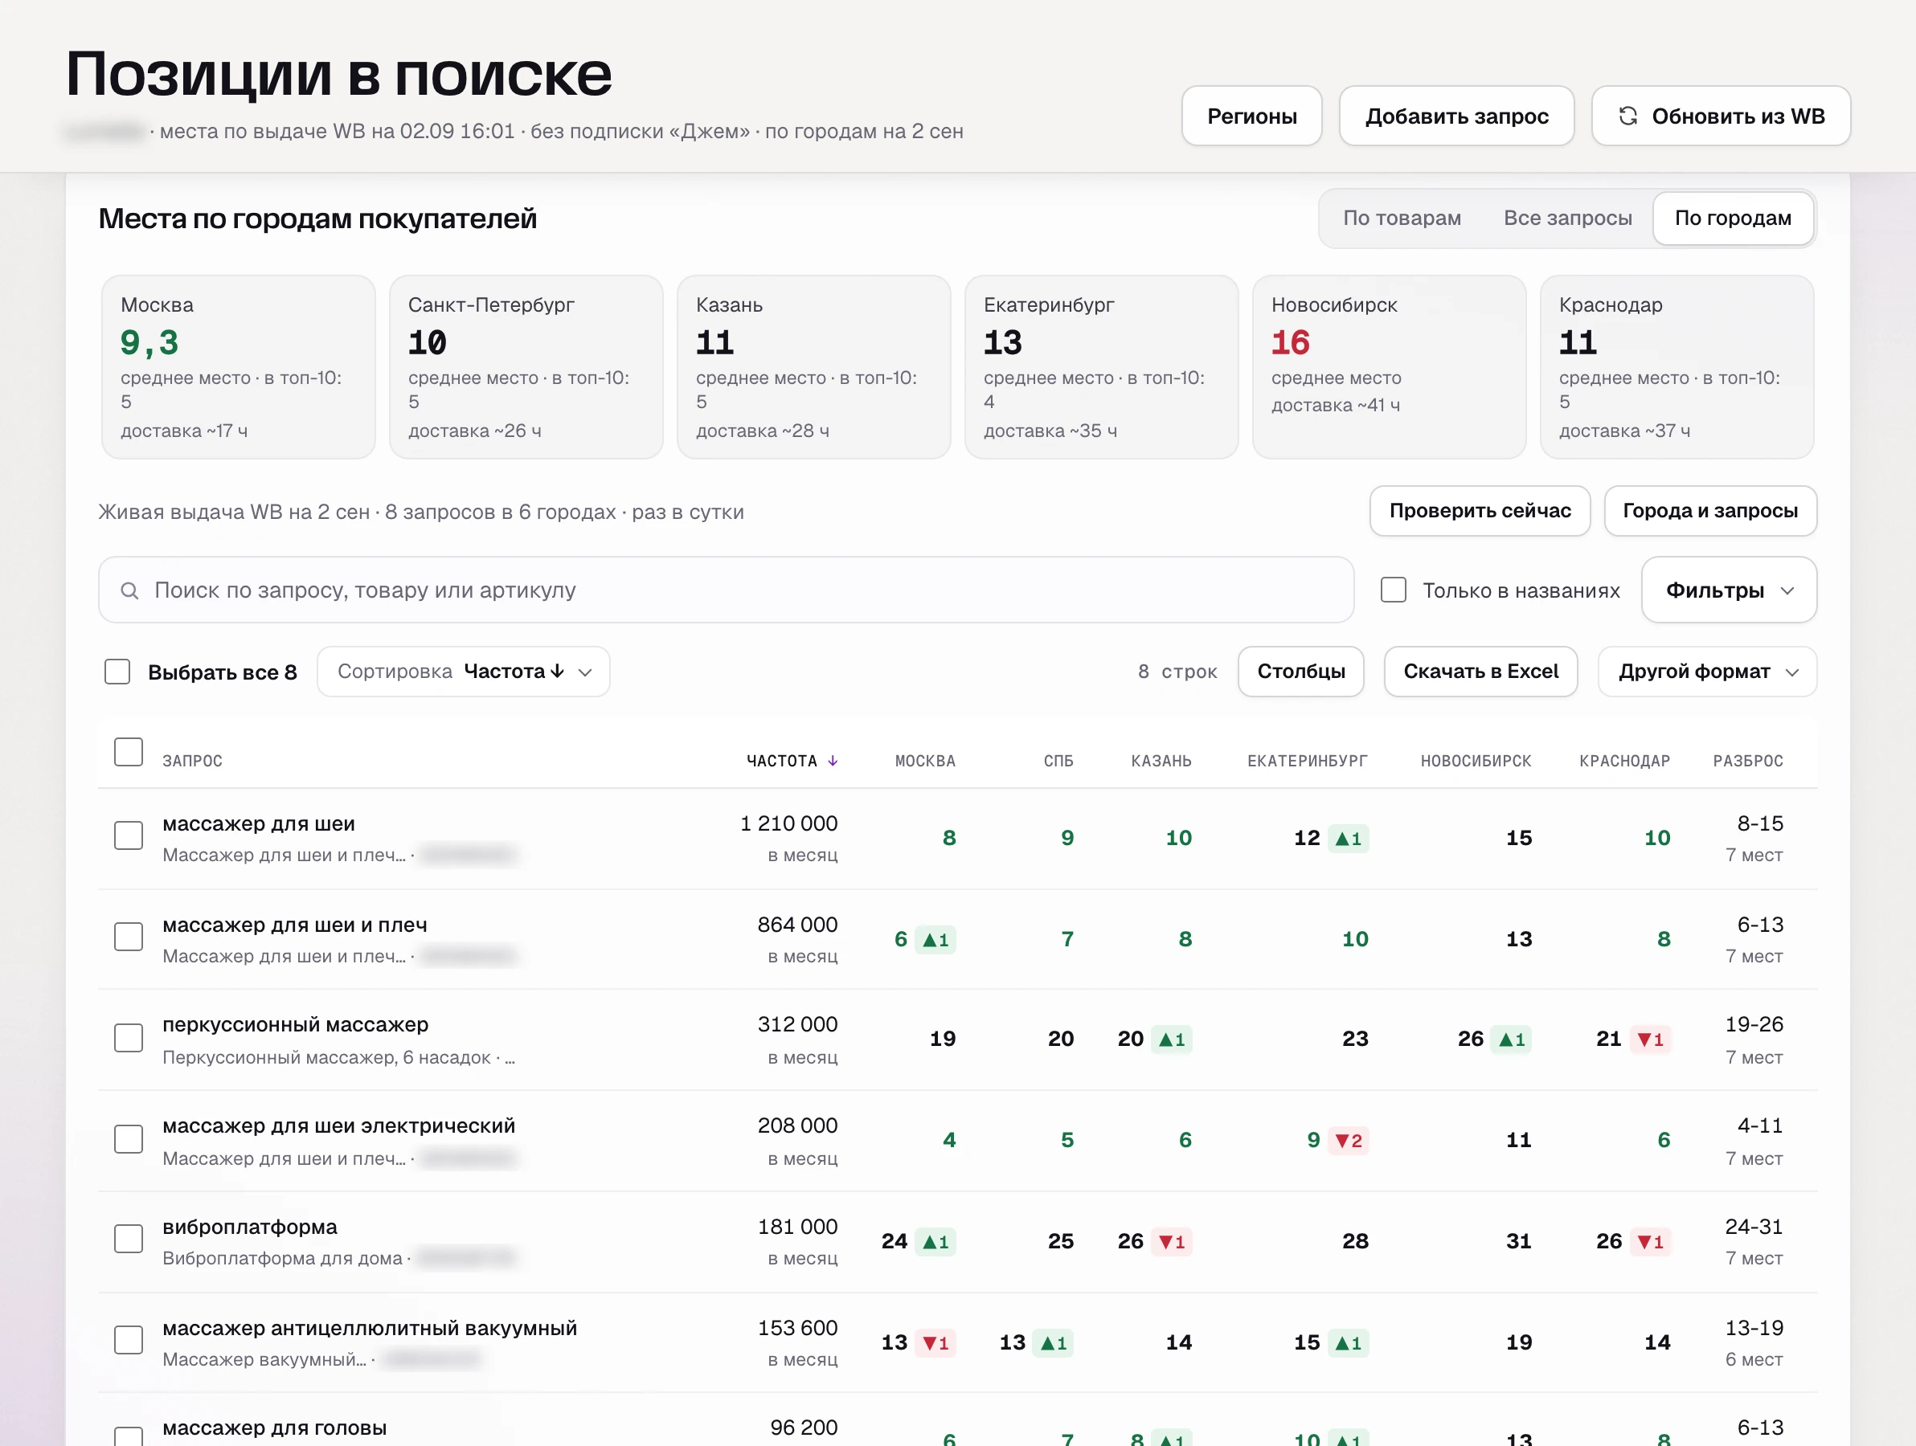The image size is (1916, 1446).
Task: Click green up badge in Москва for массажер для шеи и плеч
Action: (935, 939)
